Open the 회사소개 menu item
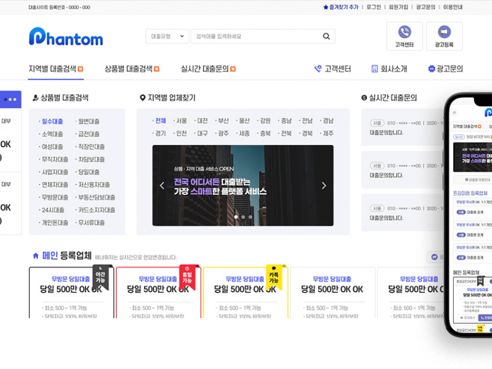This screenshot has width=492, height=369. pos(394,69)
